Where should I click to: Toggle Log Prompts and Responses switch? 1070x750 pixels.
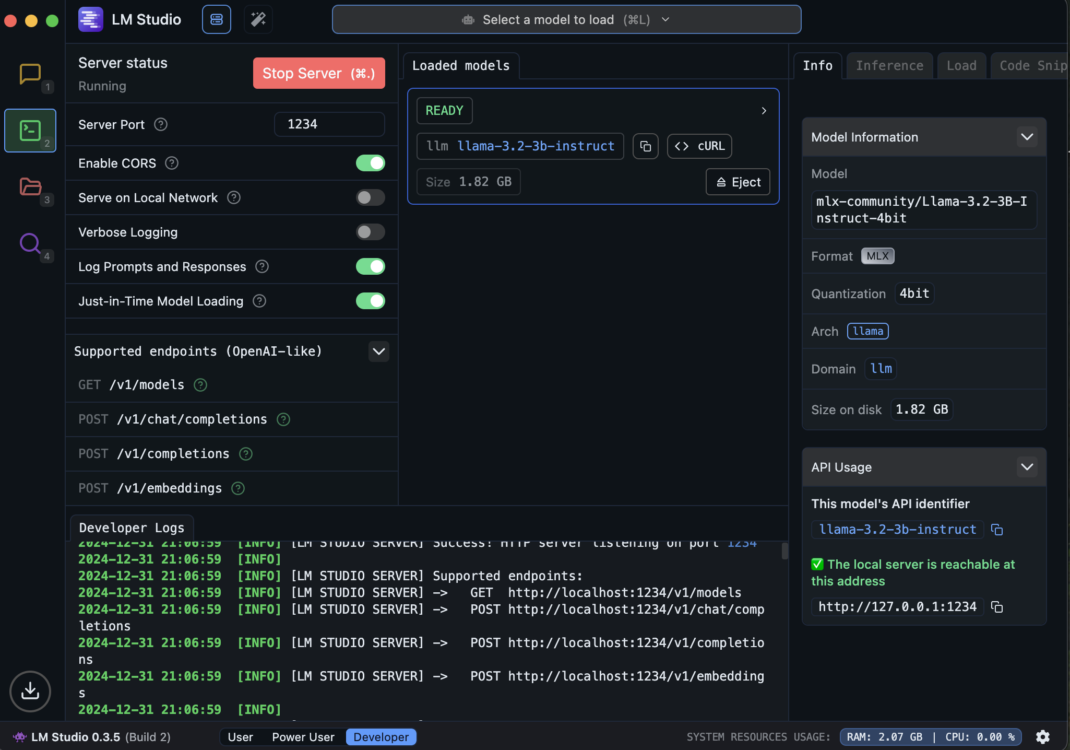(x=371, y=266)
